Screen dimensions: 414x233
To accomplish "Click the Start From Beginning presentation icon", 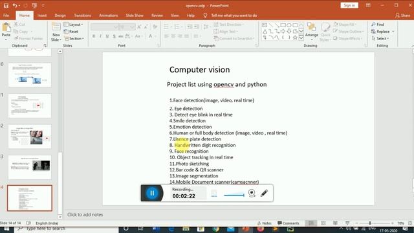I will 34,6.
